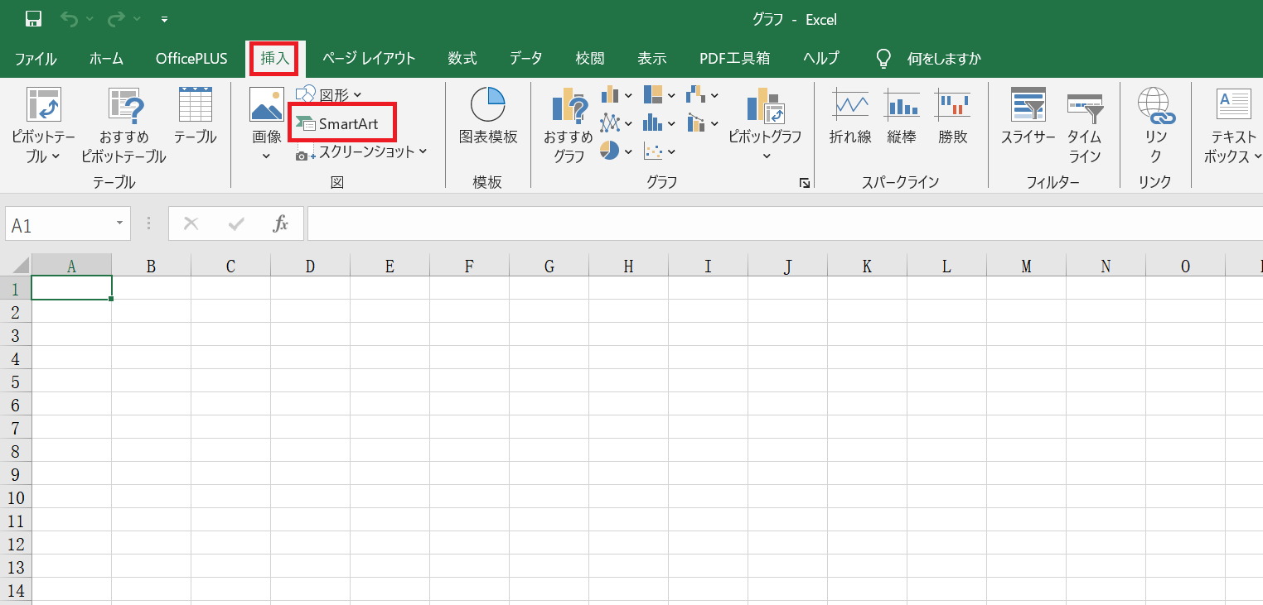The height and width of the screenshot is (605, 1263).
Task: Undo the last action
Action: coord(70,18)
